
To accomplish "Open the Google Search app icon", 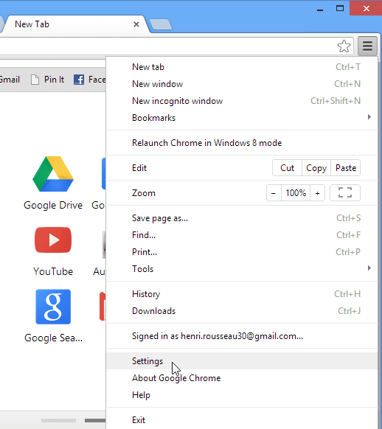I will point(53,307).
